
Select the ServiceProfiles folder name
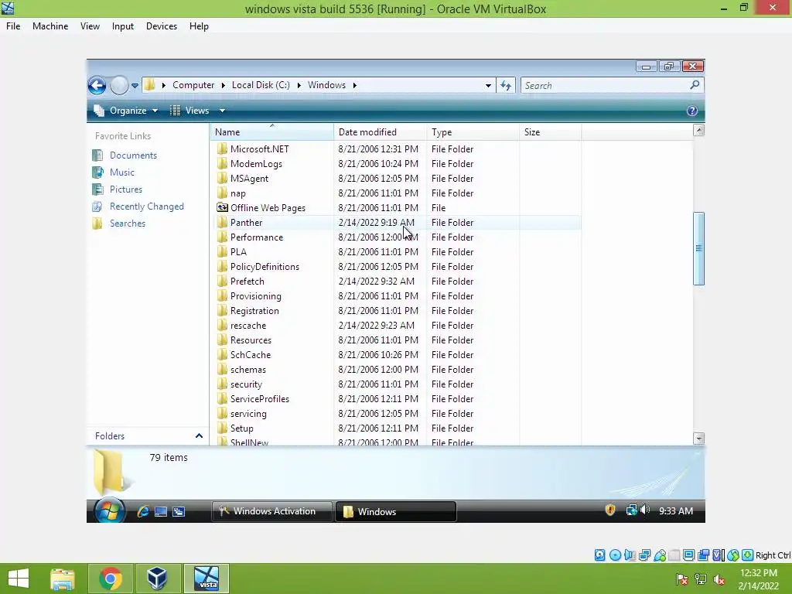[260, 398]
